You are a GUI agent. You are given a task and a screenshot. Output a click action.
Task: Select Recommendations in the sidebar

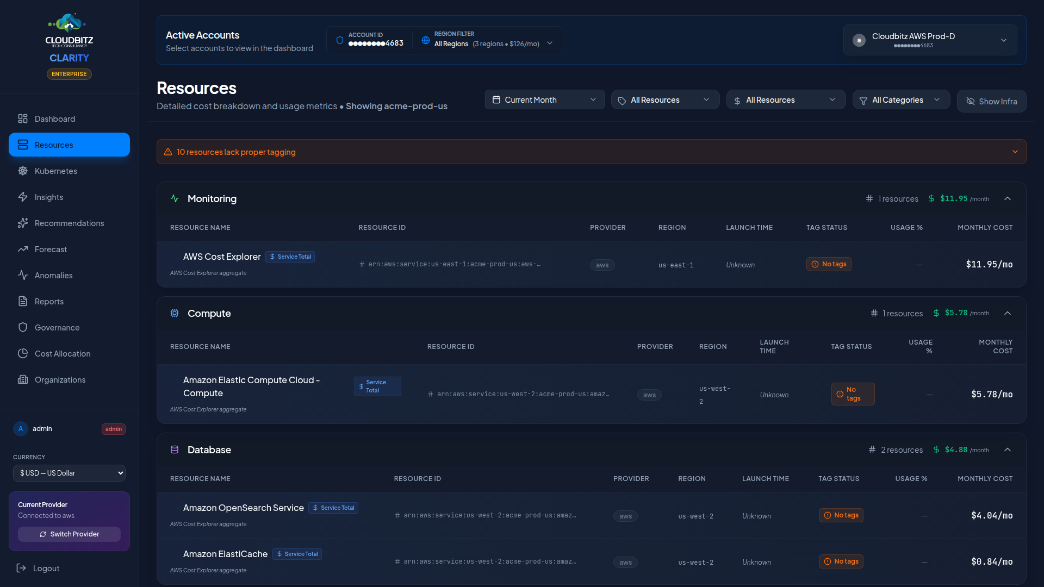coord(69,223)
